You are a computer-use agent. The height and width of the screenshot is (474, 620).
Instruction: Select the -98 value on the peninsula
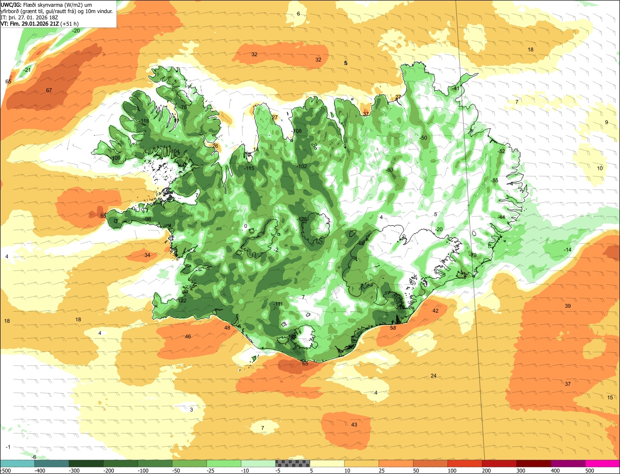[148, 220]
